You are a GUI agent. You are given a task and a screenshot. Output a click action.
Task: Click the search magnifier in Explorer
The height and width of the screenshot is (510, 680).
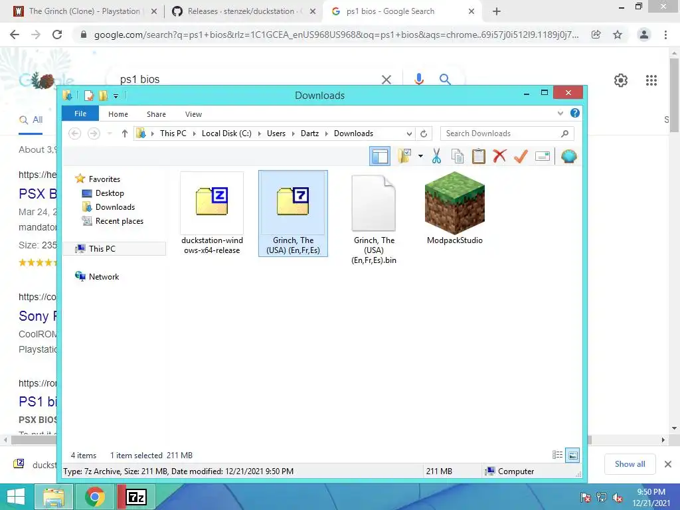pos(564,133)
